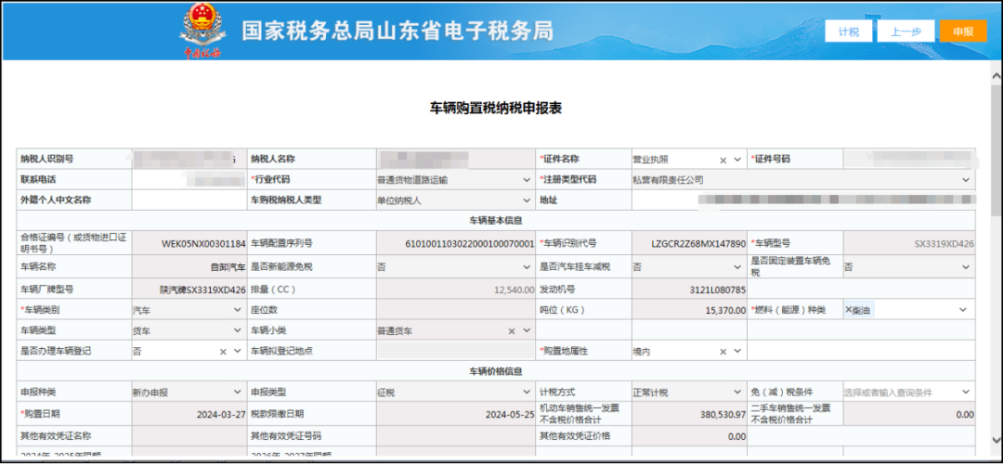The image size is (1003, 464).
Task: Click the 车辆价格信息 section header
Action: (x=496, y=371)
